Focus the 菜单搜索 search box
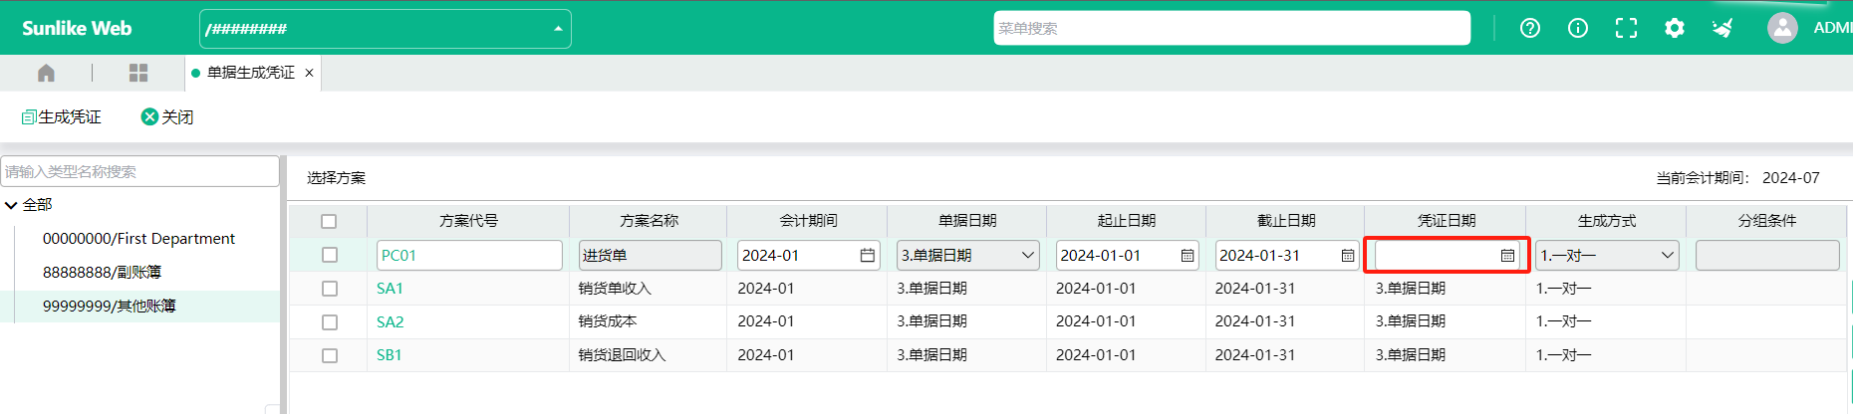Viewport: 1853px width, 414px height. 1231,28
